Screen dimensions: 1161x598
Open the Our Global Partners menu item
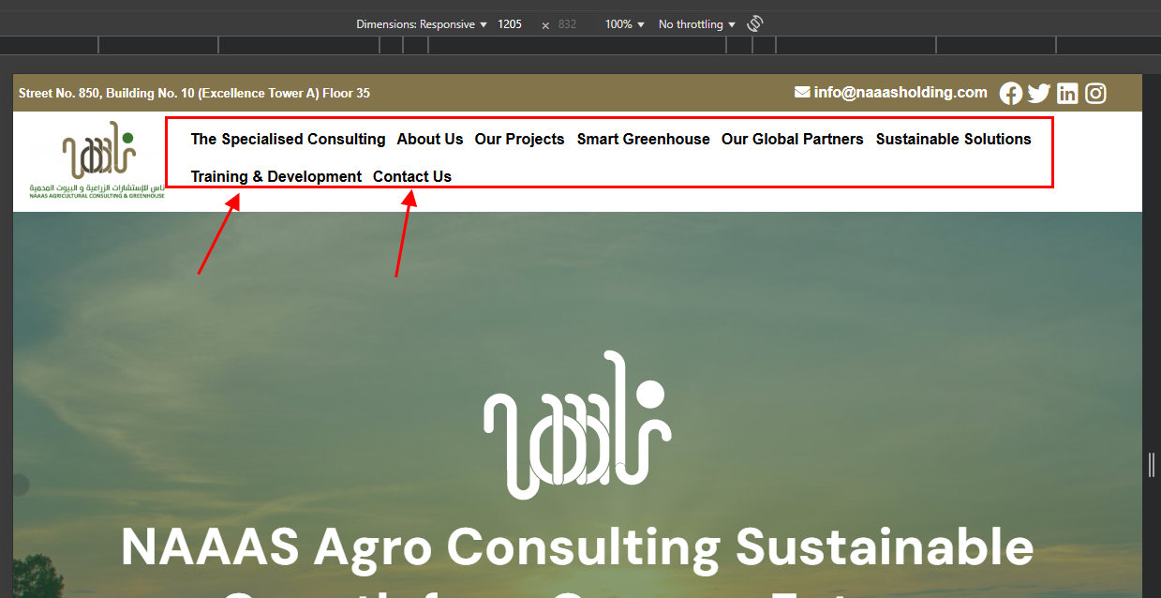[x=793, y=139]
